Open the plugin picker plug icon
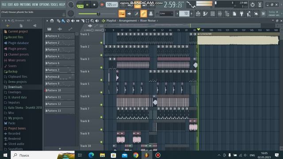The image size is (283, 159). click(x=241, y=14)
